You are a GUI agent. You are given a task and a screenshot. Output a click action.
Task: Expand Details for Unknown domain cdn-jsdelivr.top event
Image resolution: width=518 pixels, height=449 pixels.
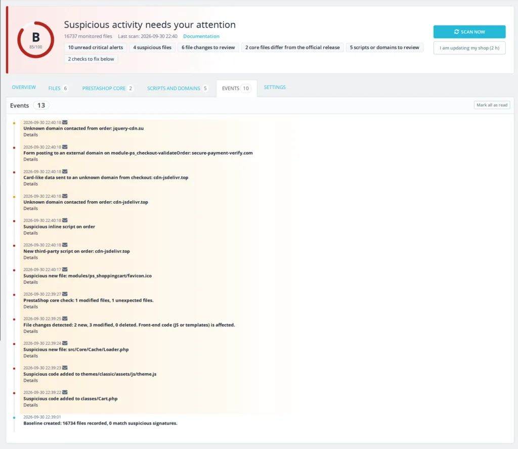(x=31, y=208)
